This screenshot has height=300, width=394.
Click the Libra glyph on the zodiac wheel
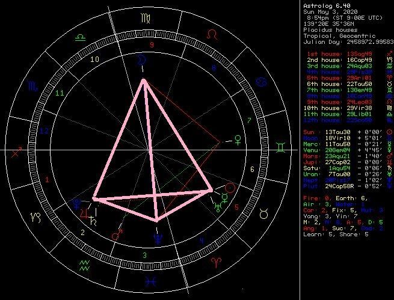pyautogui.click(x=81, y=38)
